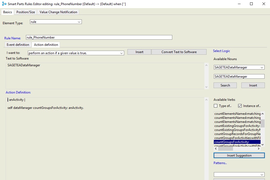Screen dimensions: 270x180
Task: Open the Value Change Notification tab
Action: [x=58, y=12]
